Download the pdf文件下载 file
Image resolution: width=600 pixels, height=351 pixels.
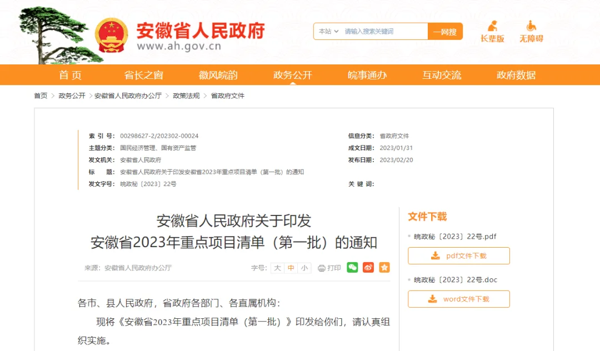[x=459, y=256]
